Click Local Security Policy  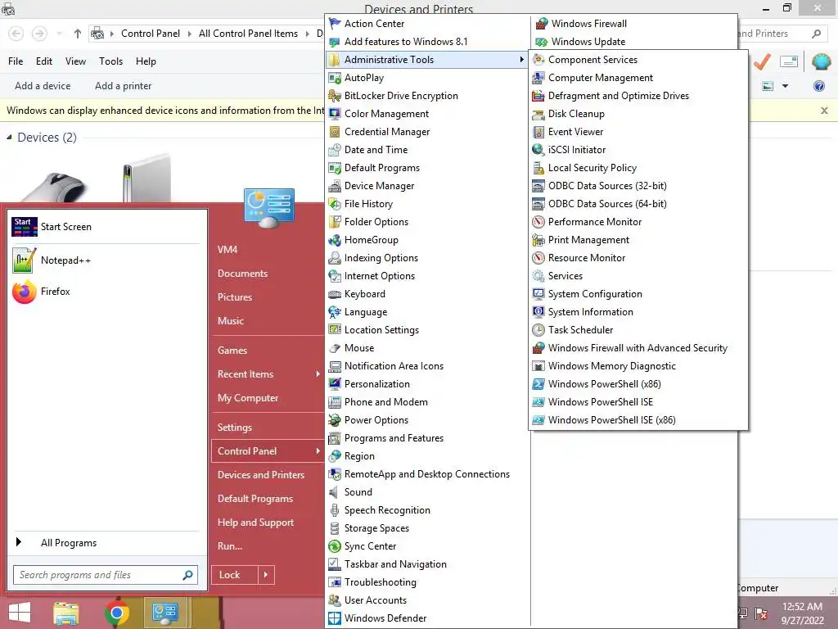[x=592, y=168]
